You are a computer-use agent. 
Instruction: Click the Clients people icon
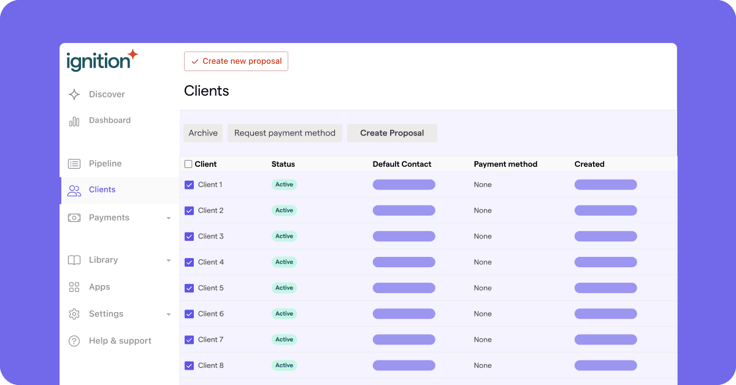point(74,190)
